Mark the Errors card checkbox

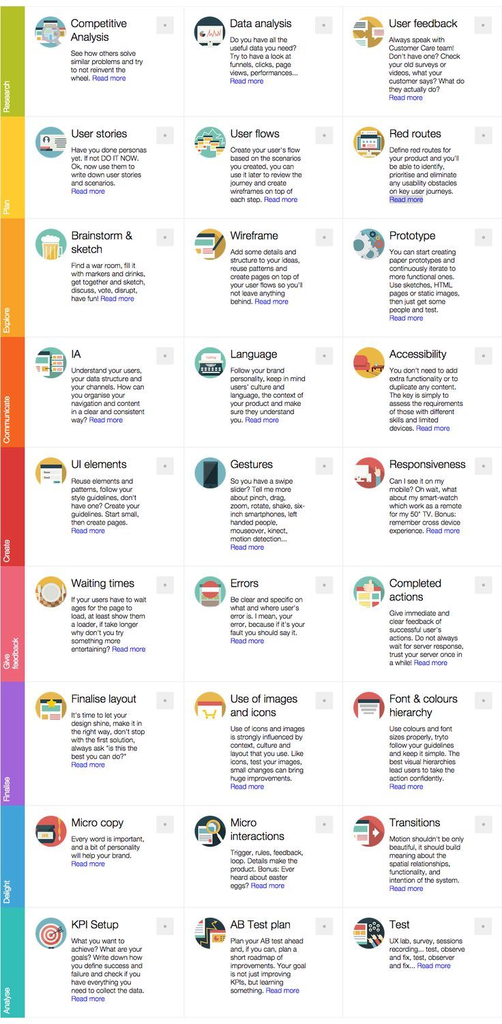324,585
